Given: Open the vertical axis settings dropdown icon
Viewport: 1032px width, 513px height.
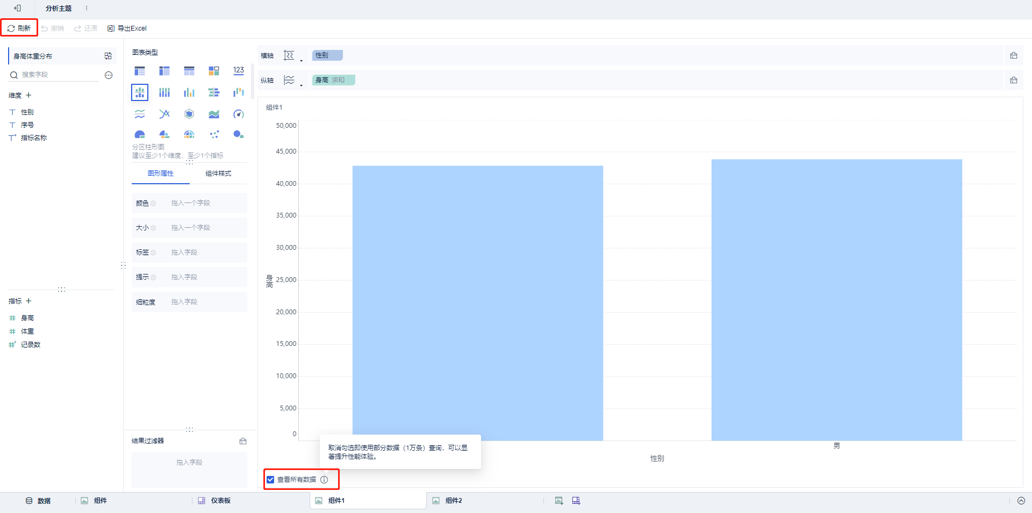Looking at the screenshot, I should tap(292, 81).
